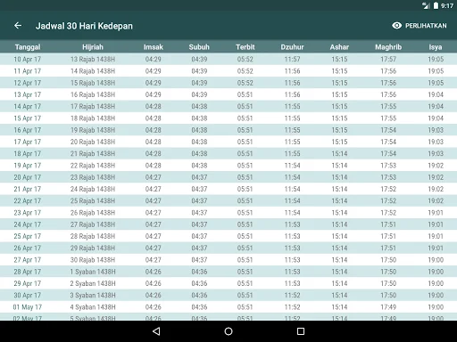
Task: Select the 10 Apr 17 row date
Action: 28,59
